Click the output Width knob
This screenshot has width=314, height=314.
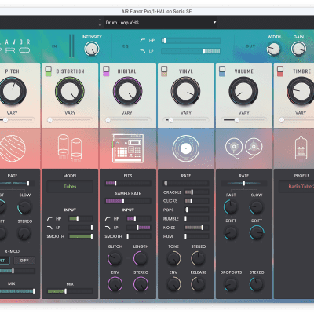coord(274,49)
